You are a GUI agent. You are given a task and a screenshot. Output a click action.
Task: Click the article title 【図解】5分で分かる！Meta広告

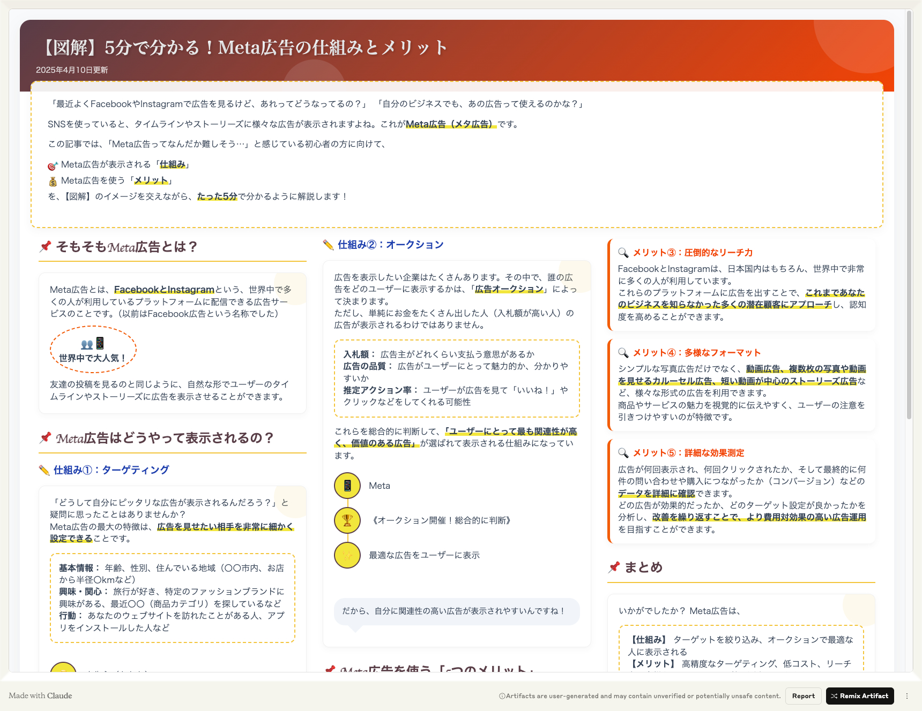pyautogui.click(x=244, y=48)
